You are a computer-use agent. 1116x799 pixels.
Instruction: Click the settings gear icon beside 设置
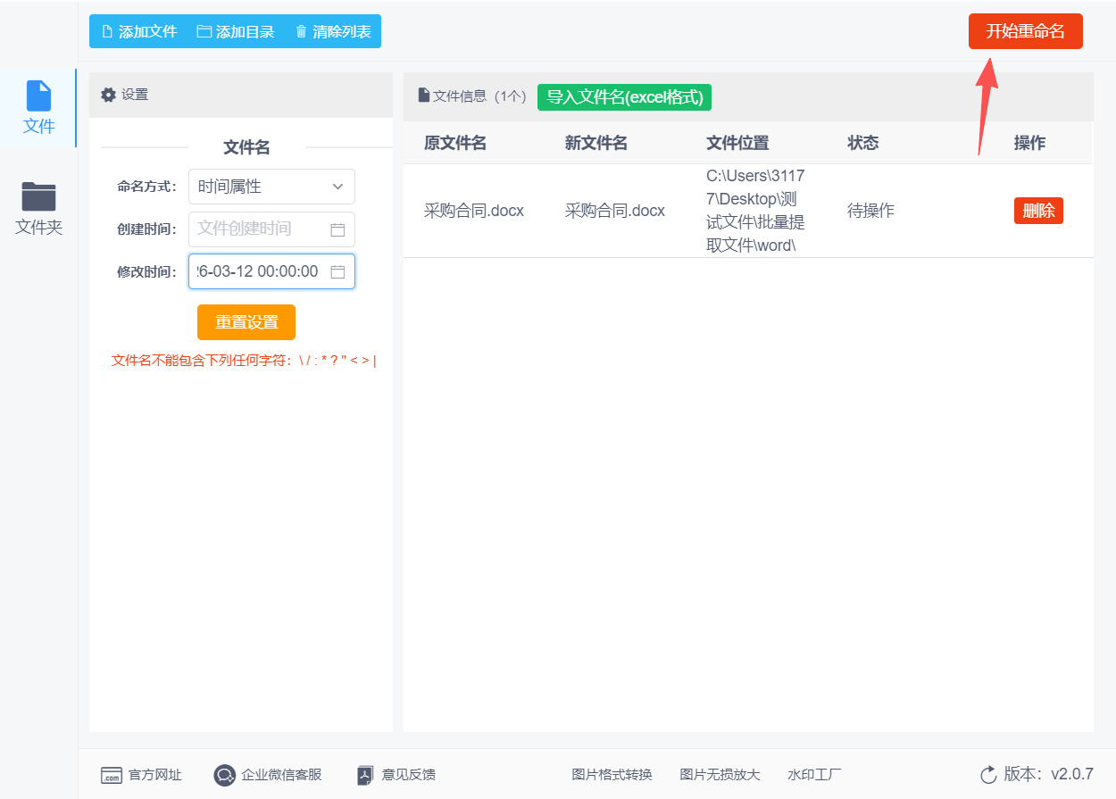pyautogui.click(x=109, y=95)
